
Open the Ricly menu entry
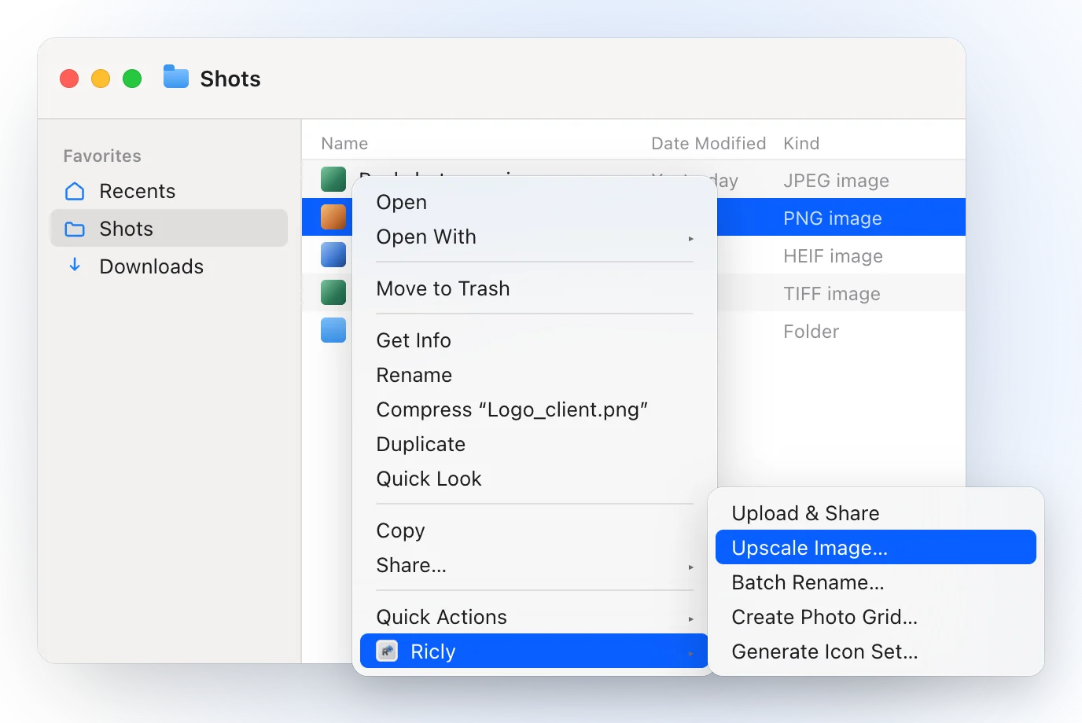pyautogui.click(x=535, y=651)
